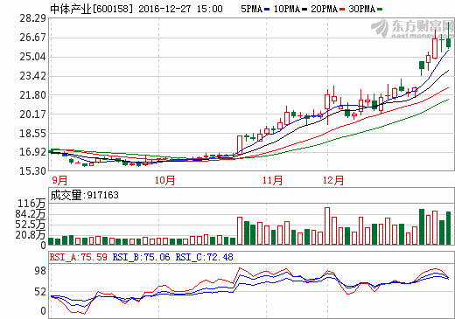Click the 15.30 price axis label

33,171
